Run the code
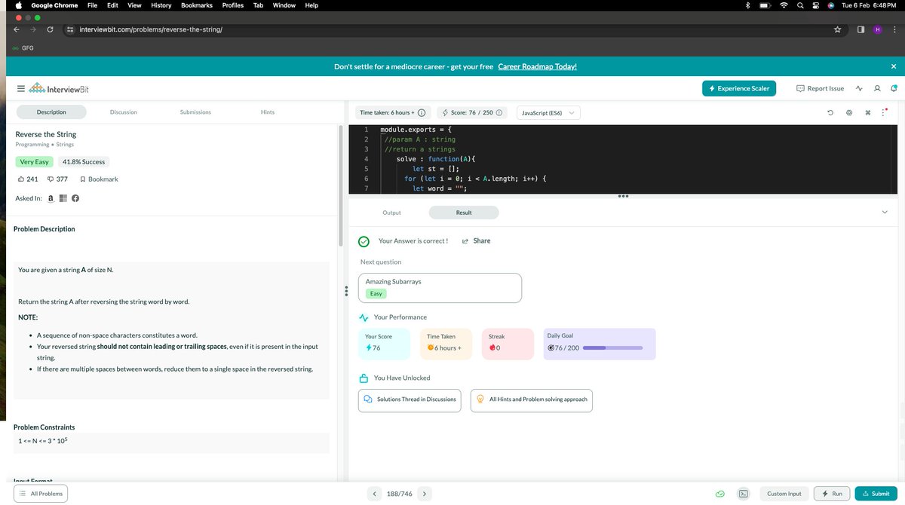 pos(833,494)
